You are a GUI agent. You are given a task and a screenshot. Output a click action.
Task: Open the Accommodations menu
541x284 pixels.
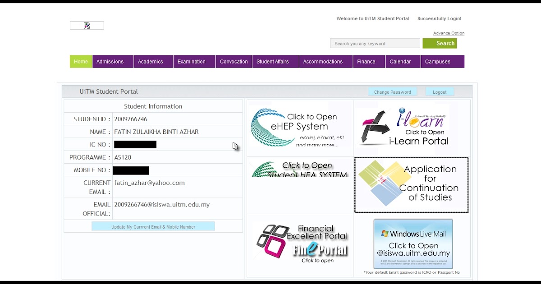pyautogui.click(x=326, y=61)
